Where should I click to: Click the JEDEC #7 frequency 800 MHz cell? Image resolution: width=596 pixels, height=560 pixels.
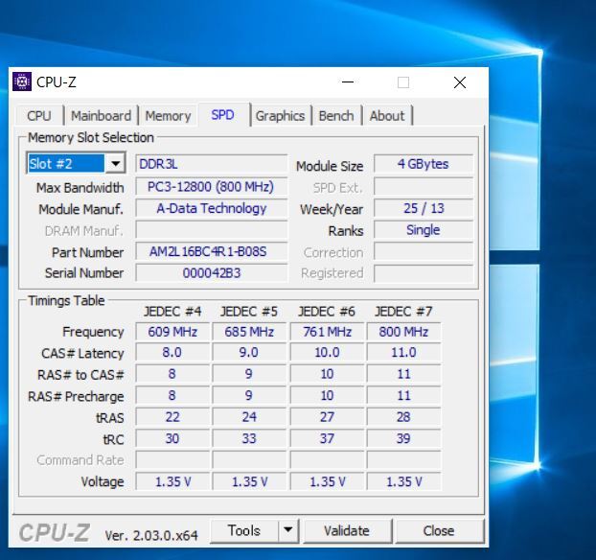[403, 332]
